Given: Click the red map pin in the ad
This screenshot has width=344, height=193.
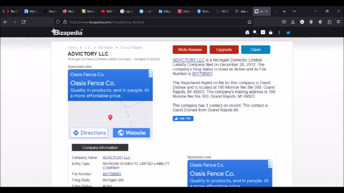Looking at the screenshot, I should [110, 117].
